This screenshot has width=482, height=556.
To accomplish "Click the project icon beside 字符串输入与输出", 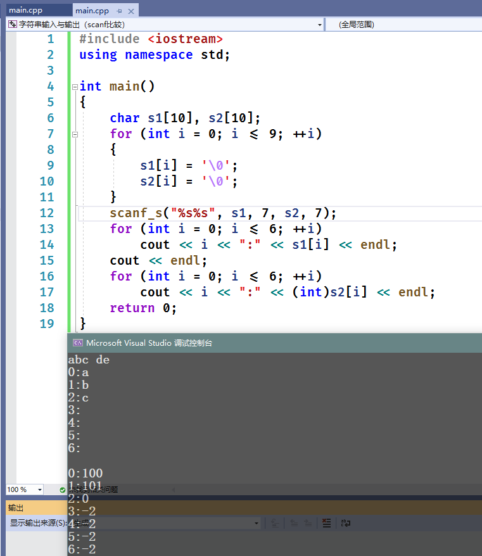I will [x=13, y=24].
